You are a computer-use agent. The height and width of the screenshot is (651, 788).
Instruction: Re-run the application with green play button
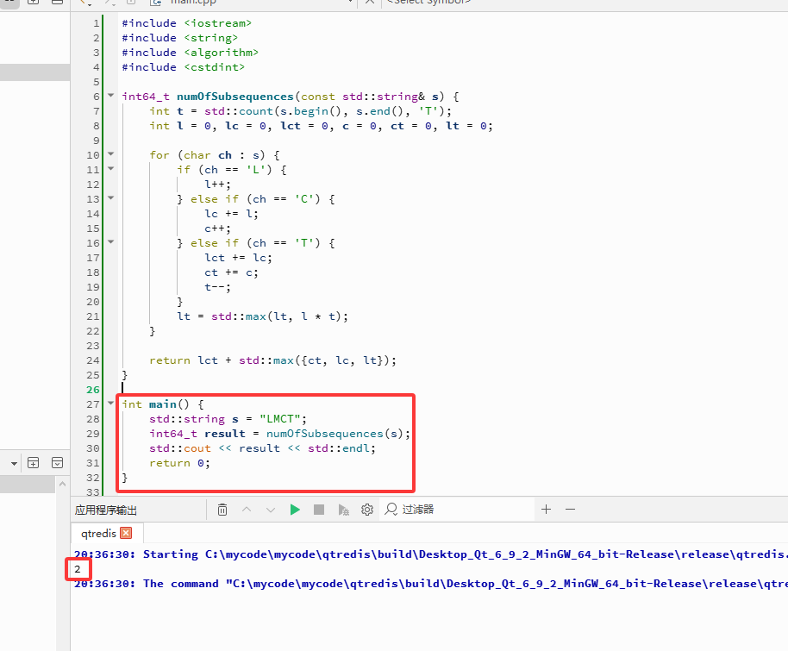click(295, 510)
